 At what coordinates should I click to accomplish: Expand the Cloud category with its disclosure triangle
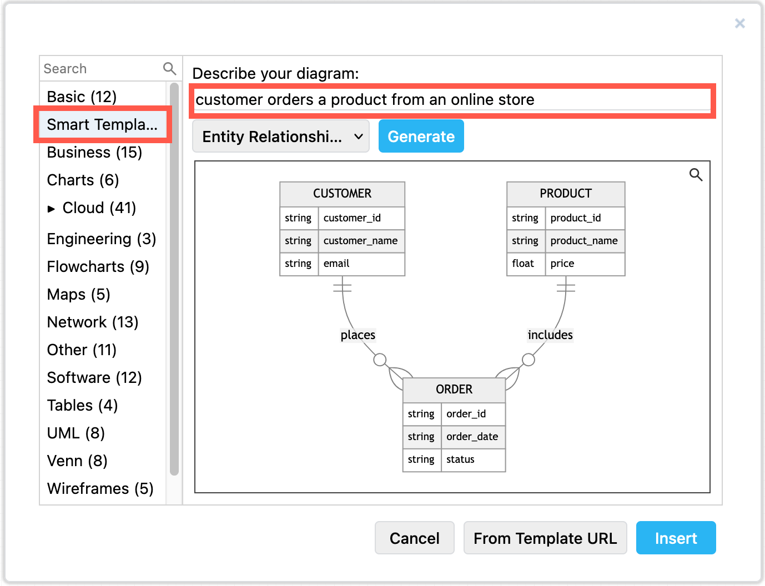pyautogui.click(x=52, y=208)
